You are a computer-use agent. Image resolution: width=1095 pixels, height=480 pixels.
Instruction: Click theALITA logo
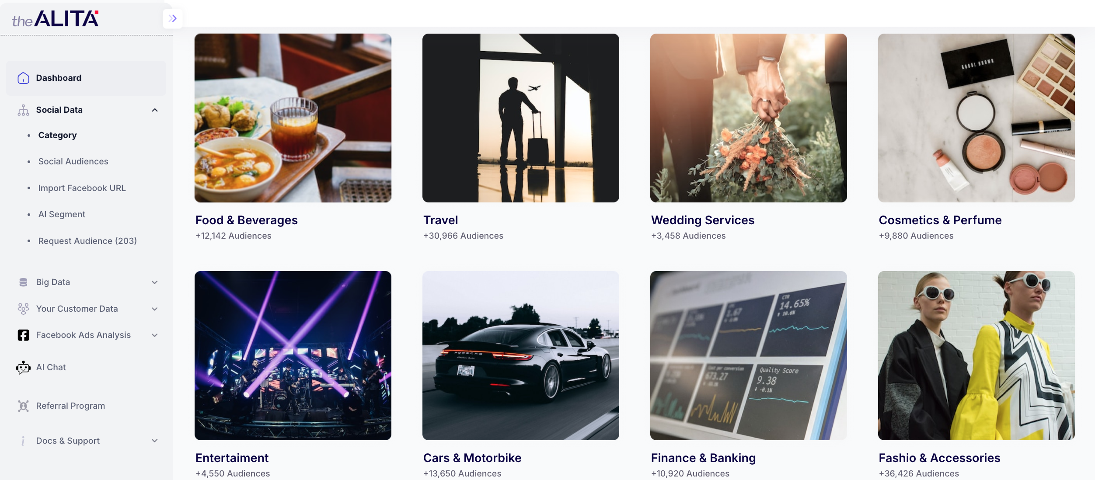click(56, 18)
